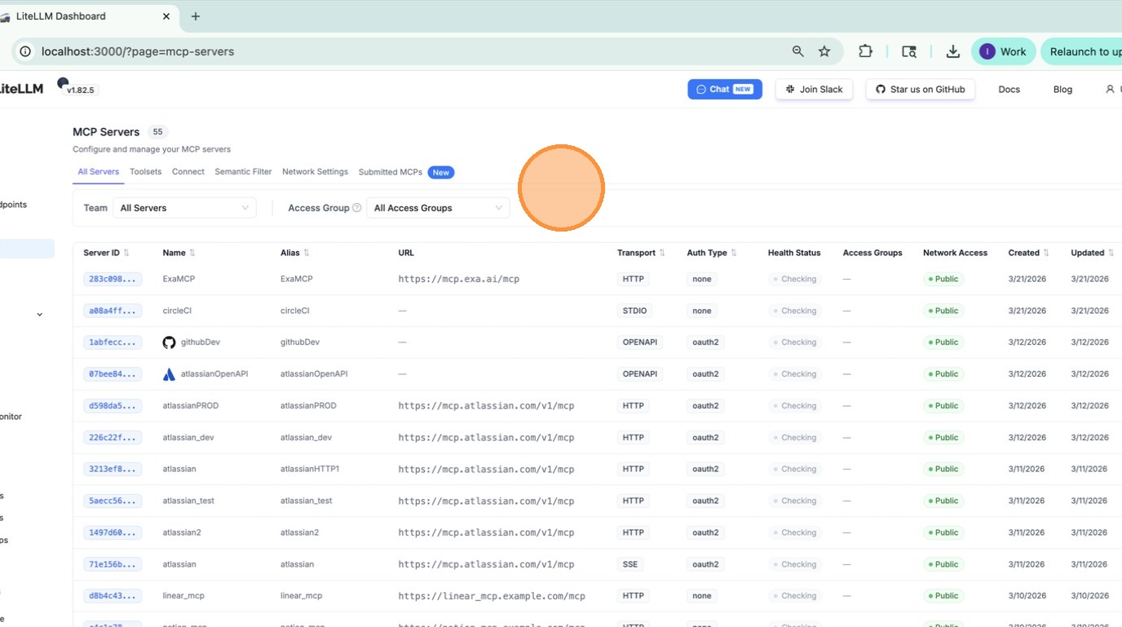Viewport: 1122px width, 627px height.
Task: Switch to the Connect tab
Action: pos(188,172)
